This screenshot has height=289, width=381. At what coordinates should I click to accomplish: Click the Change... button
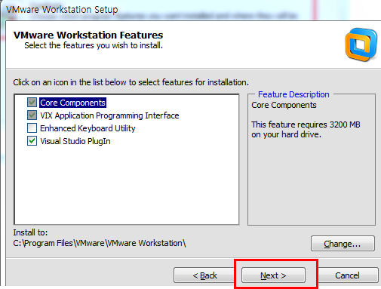pyautogui.click(x=343, y=244)
